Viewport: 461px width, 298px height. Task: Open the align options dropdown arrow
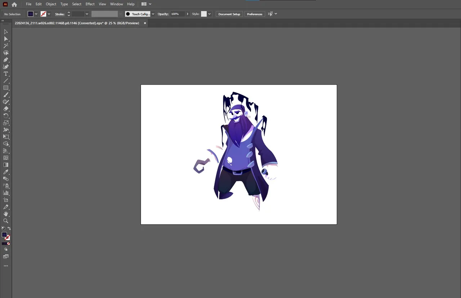(276, 14)
